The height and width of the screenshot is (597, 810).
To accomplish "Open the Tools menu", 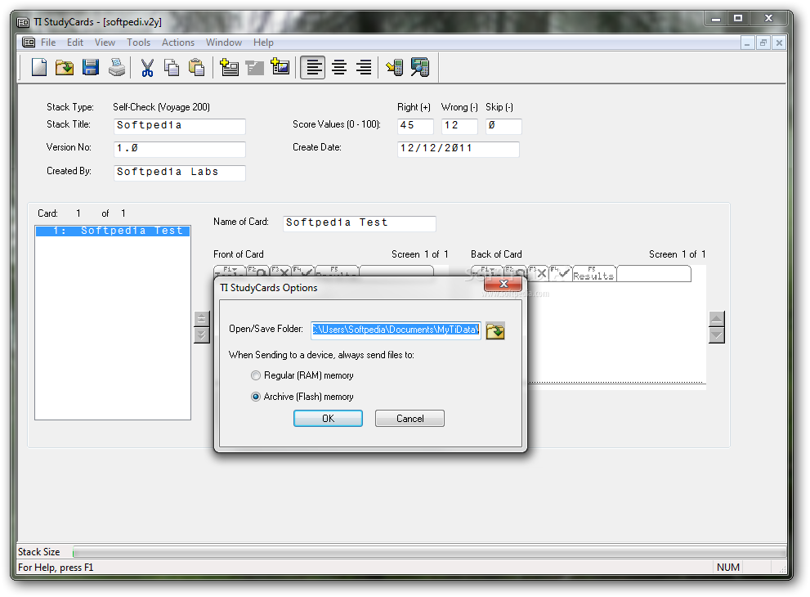I will pyautogui.click(x=138, y=43).
